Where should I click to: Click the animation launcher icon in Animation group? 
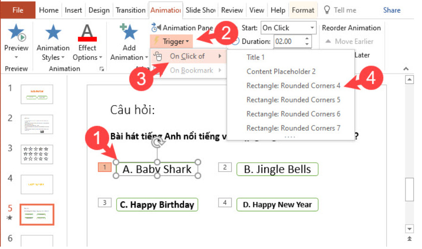(101, 69)
